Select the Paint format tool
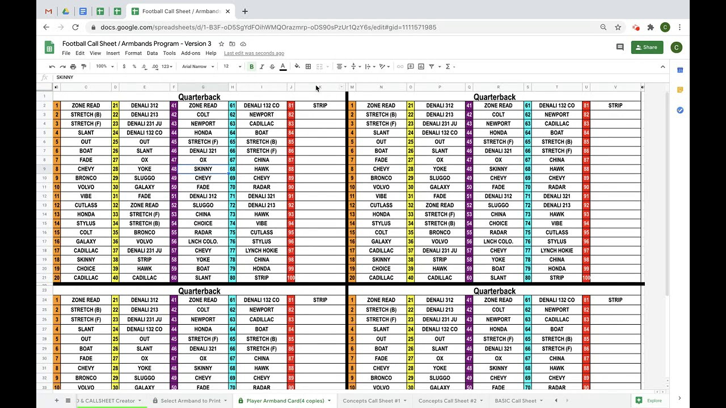Viewport: 726px width, 408px height. point(83,66)
